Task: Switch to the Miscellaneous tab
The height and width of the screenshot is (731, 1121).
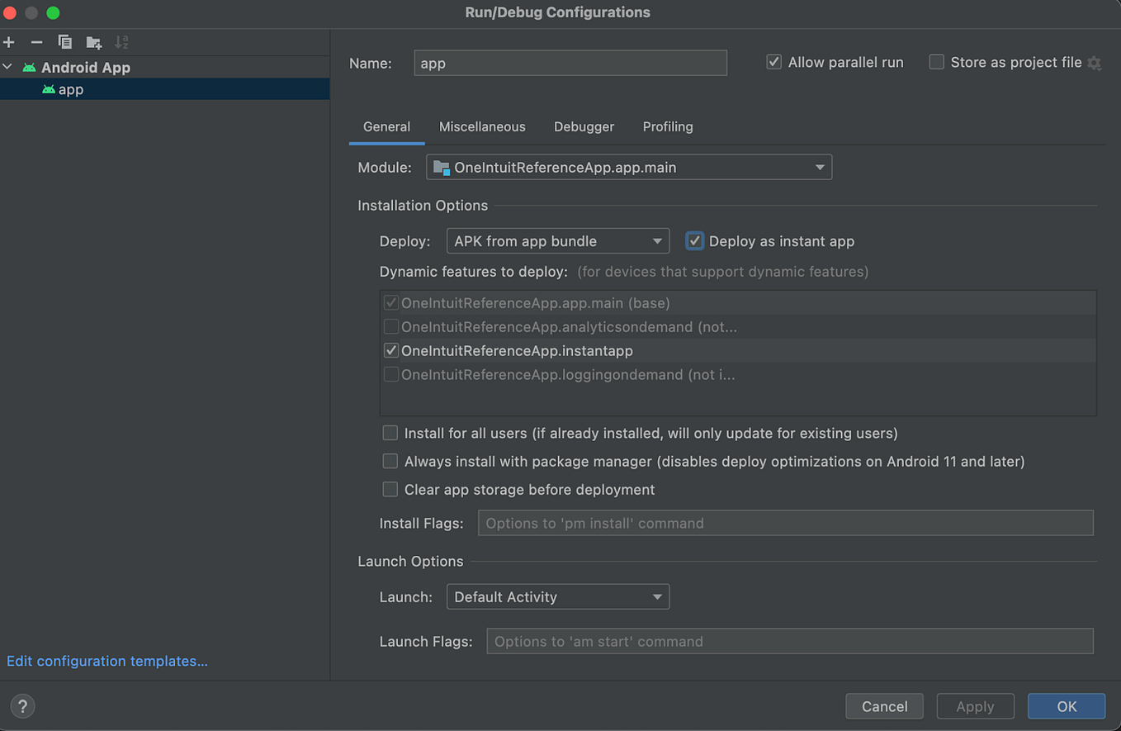Action: tap(482, 126)
